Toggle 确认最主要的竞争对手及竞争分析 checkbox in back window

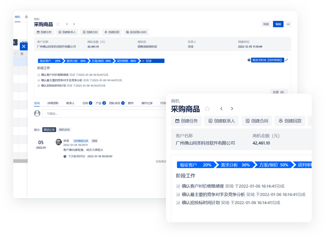[39, 80]
